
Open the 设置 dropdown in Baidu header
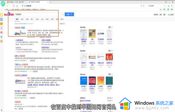(x=165, y=15)
